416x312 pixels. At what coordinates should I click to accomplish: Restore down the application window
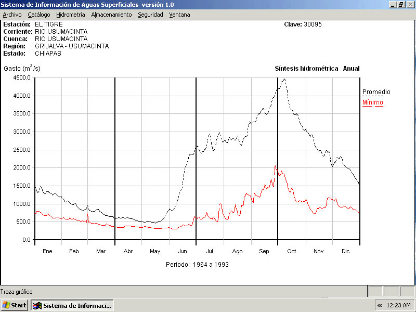coord(401,4)
